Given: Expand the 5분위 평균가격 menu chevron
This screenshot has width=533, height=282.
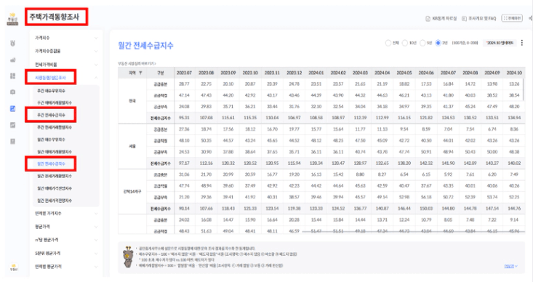Looking at the screenshot, I should tap(96, 254).
